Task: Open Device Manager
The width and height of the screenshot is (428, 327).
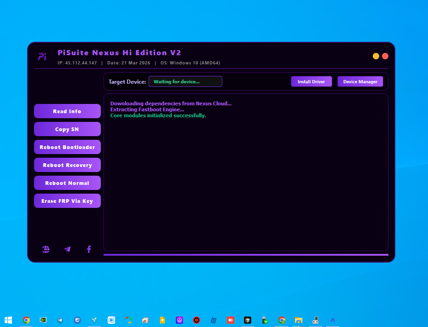Action: 360,81
